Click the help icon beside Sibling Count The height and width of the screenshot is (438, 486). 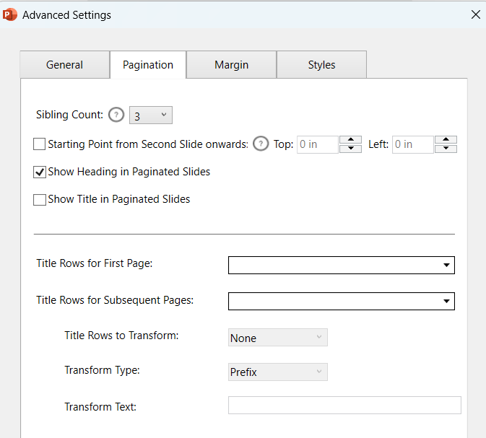point(116,115)
